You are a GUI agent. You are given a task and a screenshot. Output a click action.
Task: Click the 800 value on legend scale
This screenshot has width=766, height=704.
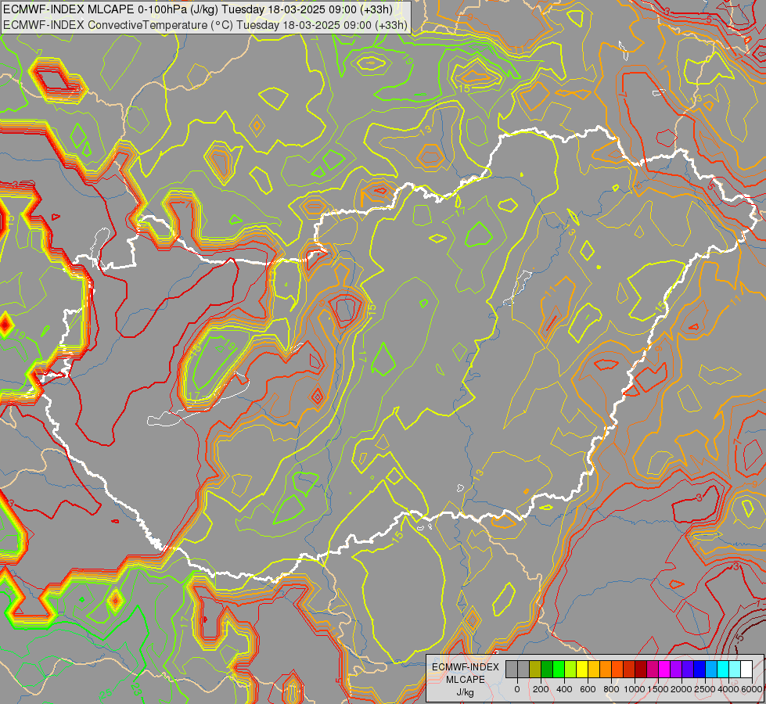click(x=611, y=689)
